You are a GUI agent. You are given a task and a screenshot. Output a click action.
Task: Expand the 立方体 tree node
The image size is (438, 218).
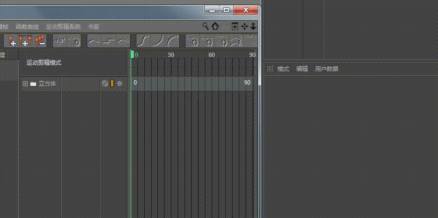coord(25,83)
